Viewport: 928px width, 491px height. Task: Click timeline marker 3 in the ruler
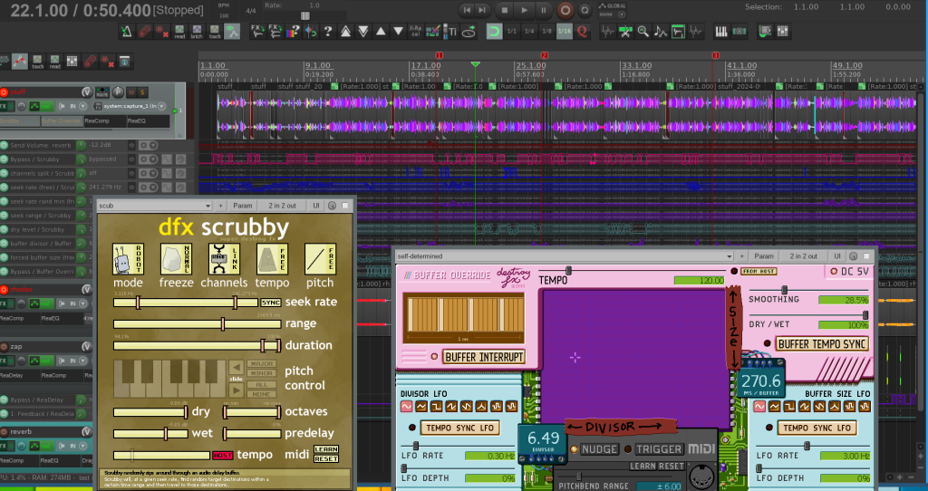[x=716, y=55]
